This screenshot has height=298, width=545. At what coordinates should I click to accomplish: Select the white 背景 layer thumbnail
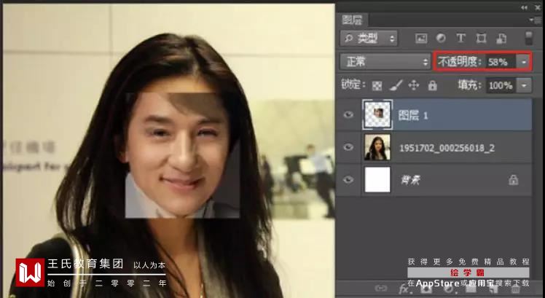tap(377, 179)
